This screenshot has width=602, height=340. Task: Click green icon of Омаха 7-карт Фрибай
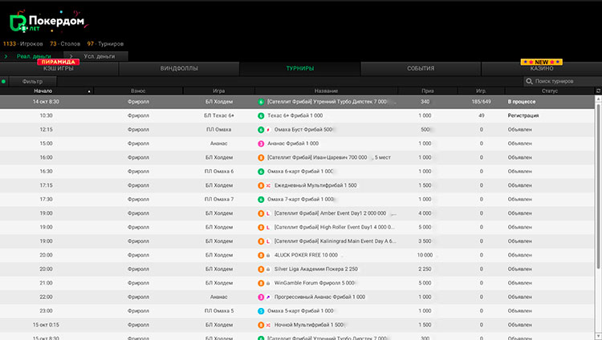261,200
